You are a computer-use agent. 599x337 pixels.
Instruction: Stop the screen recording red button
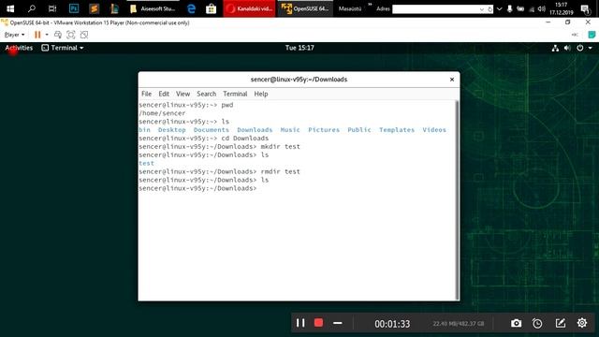[x=318, y=323]
